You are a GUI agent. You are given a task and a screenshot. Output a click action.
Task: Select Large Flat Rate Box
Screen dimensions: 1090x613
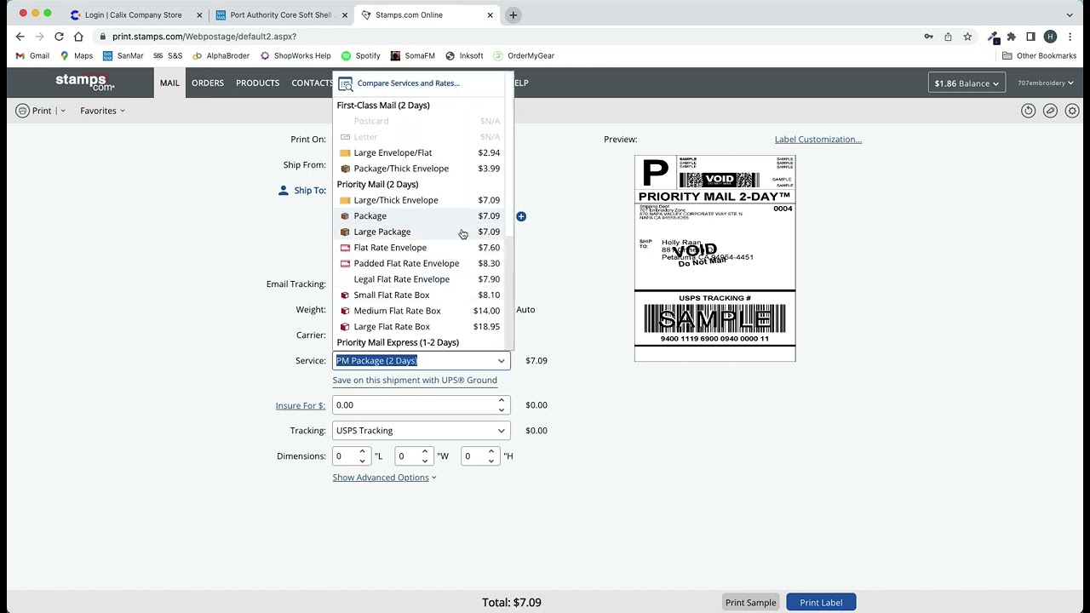tap(420, 327)
